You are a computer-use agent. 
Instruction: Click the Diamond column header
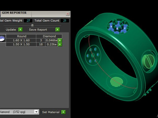(x=49, y=36)
